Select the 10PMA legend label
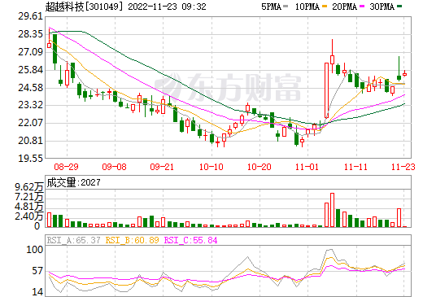The height and width of the screenshot is (297, 423). 307,7
